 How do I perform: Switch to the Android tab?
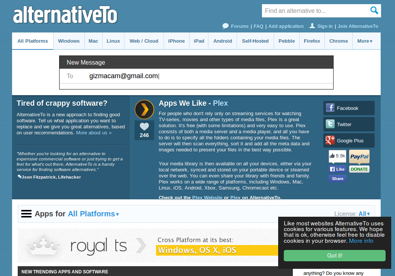[x=223, y=41]
